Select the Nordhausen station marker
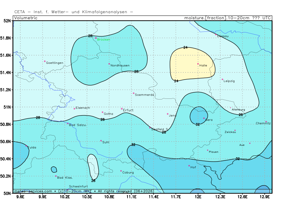Viewport: 285px width, 214px height. (109, 64)
